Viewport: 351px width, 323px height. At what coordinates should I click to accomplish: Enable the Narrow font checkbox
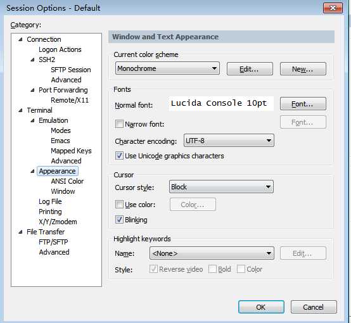[x=119, y=123]
